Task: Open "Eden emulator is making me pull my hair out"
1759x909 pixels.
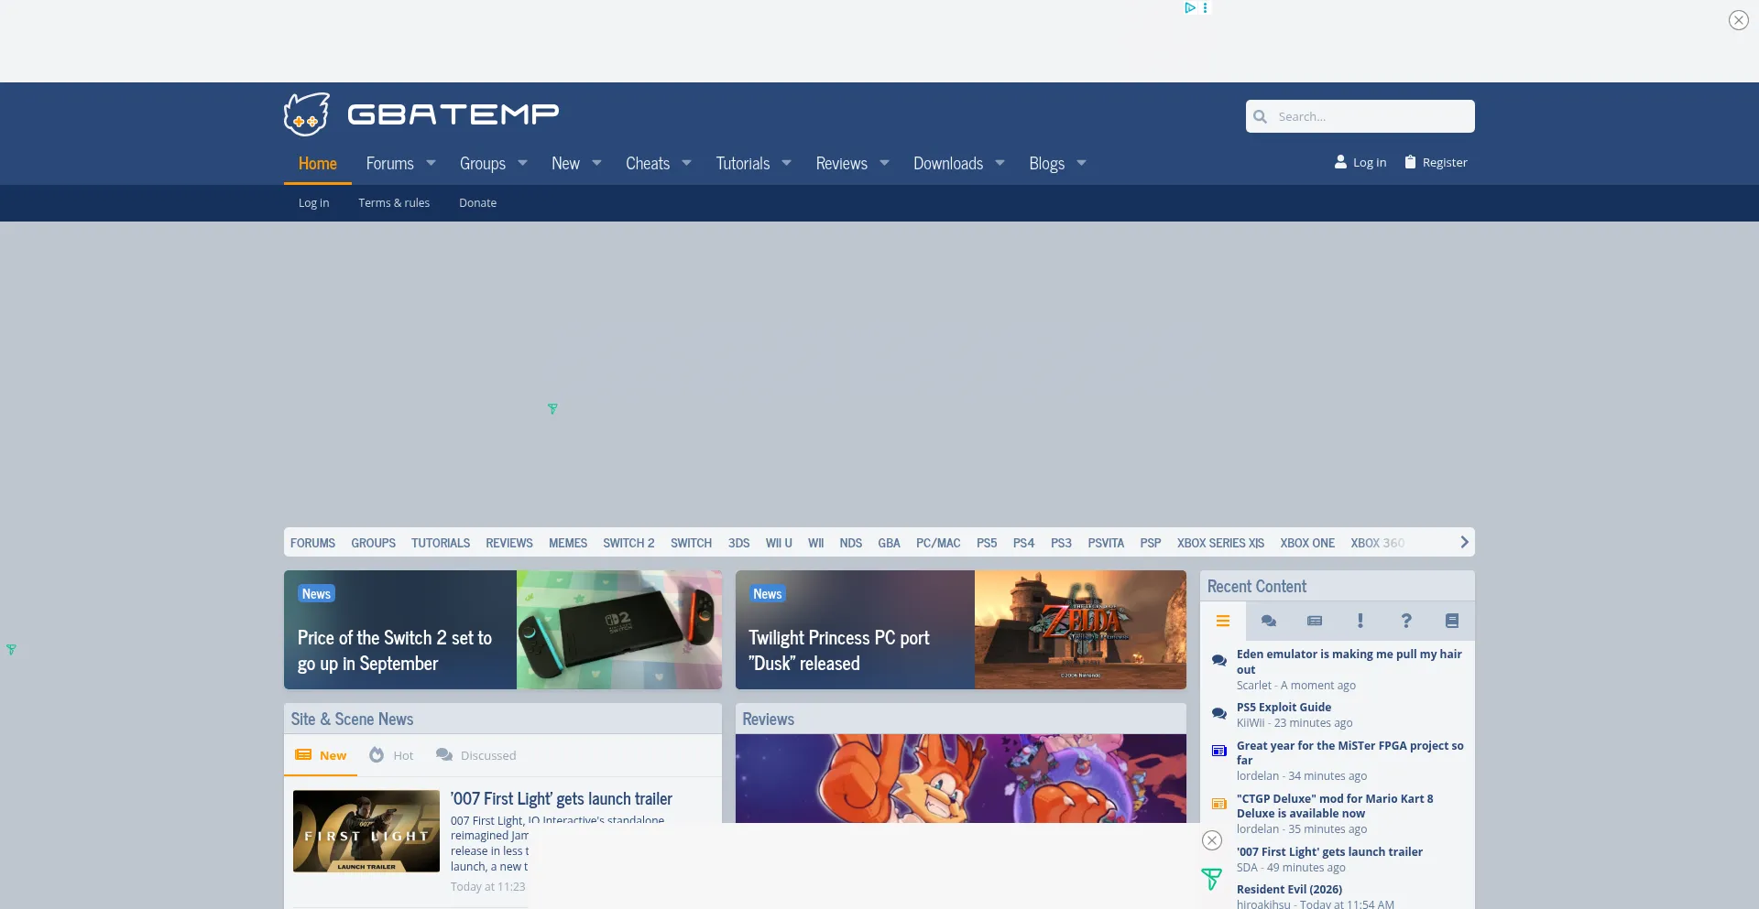Action: coord(1349,661)
